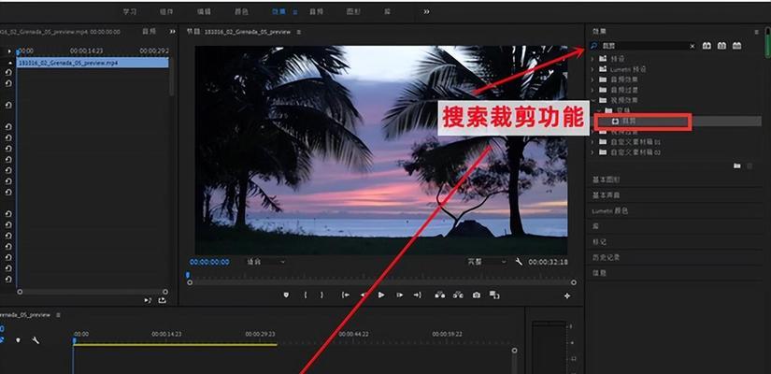Open the 效果 workspace menu icon
This screenshot has height=374, width=771.
tap(295, 12)
